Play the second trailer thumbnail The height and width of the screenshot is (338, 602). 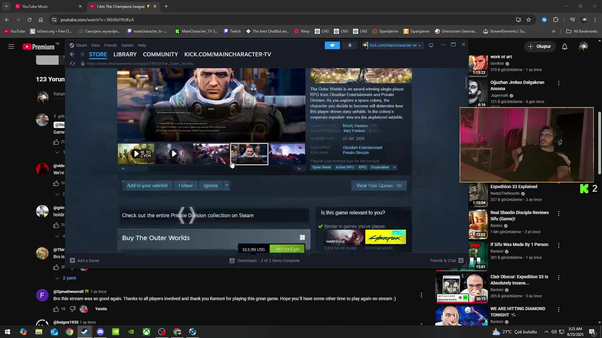[x=174, y=154]
